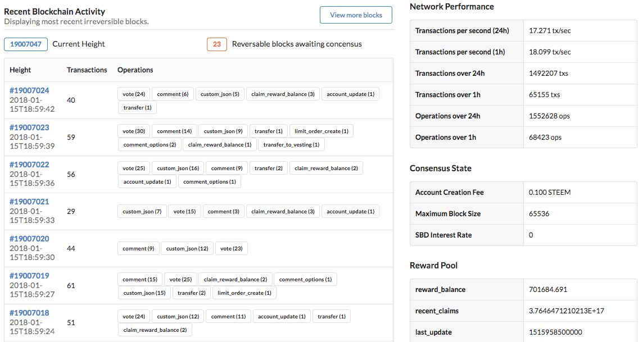Click the comment (15) operation tag
The image size is (643, 342).
tap(140, 279)
